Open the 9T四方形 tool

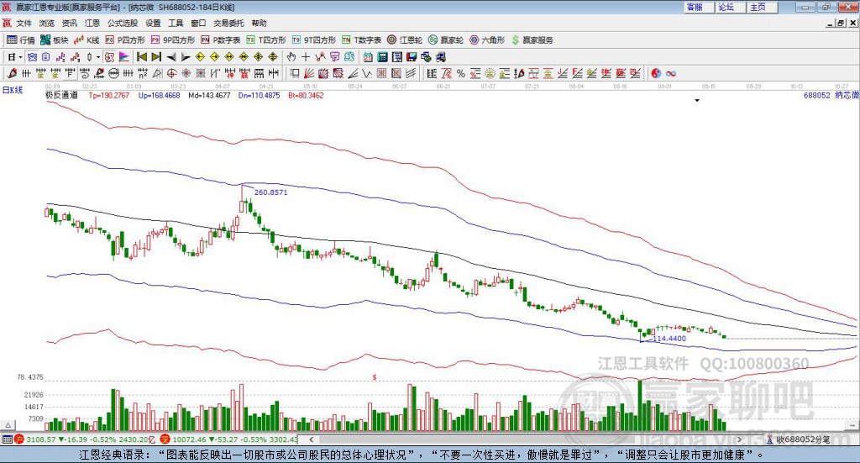click(x=314, y=40)
